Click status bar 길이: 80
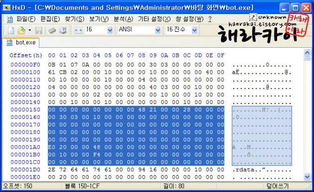This screenshot has height=192, width=314. point(173,186)
